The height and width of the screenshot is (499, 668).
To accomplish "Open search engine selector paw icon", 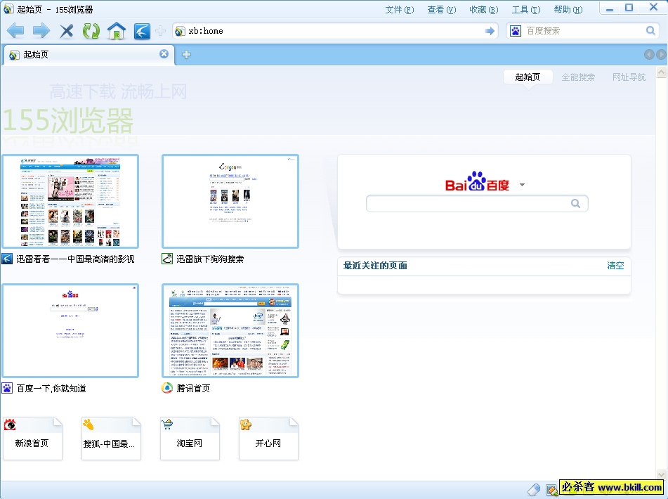I will click(x=516, y=31).
